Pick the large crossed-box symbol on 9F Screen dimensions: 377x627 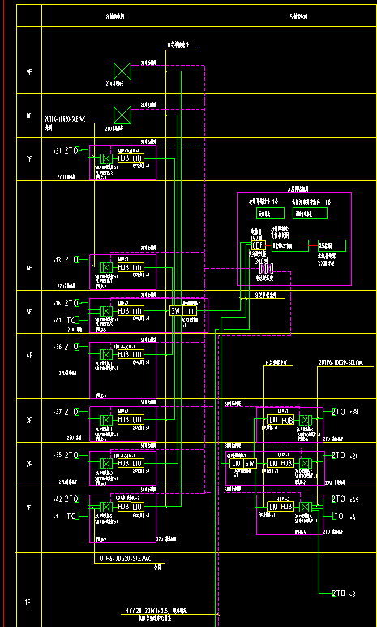[x=122, y=71]
